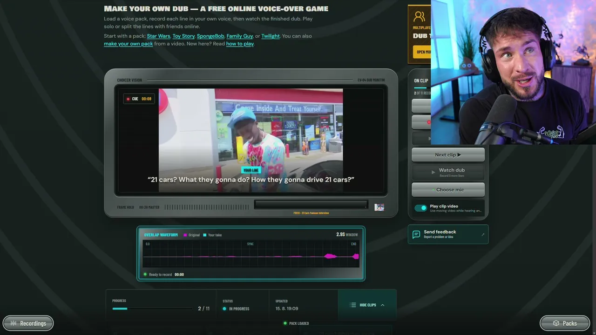
Task: Open the Star Wars voice pack link
Action: point(158,36)
